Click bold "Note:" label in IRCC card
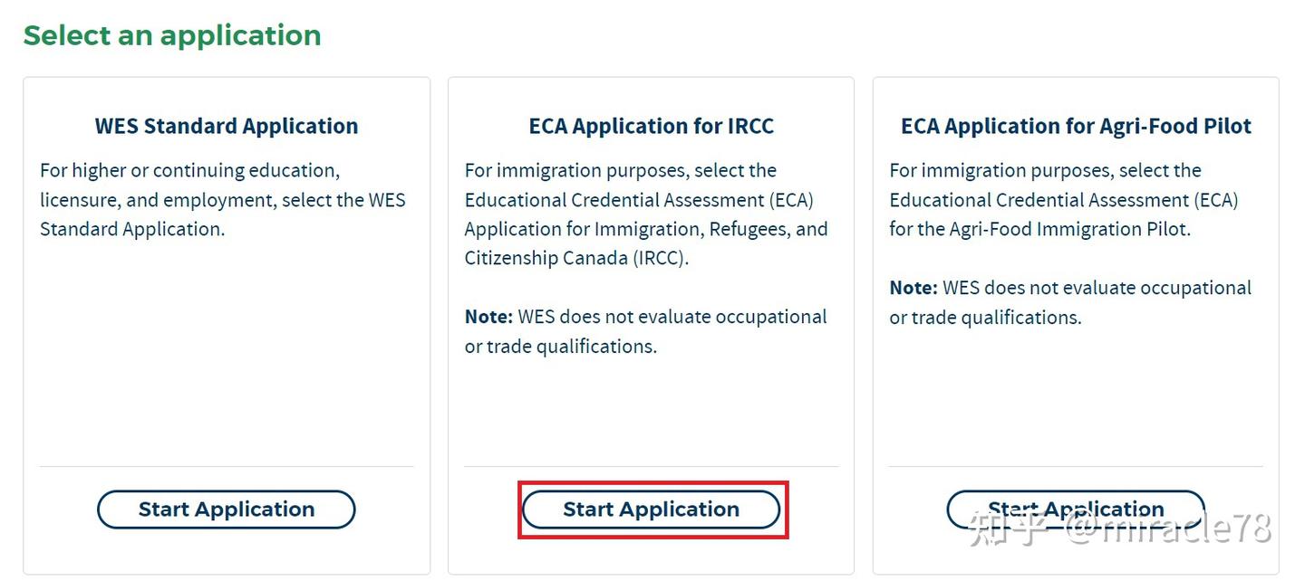 (x=488, y=317)
